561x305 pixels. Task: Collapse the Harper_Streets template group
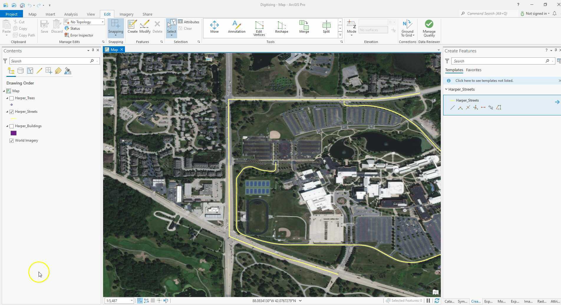[x=446, y=89]
